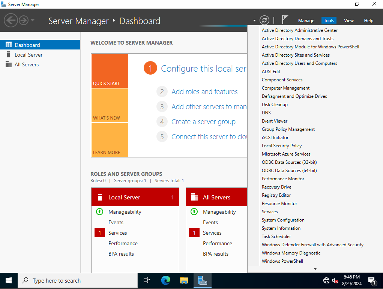
Task: Refresh the Server Manager dashboard
Action: coord(264,20)
